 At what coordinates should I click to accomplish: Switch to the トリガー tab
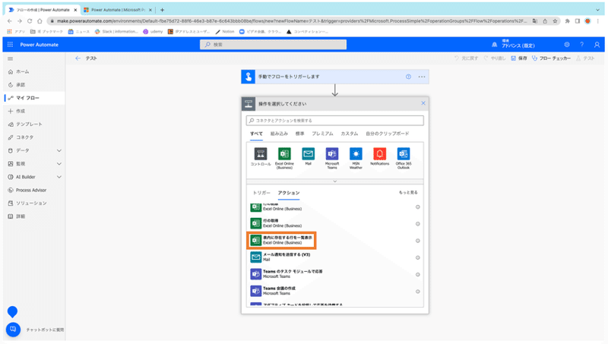[x=261, y=193]
